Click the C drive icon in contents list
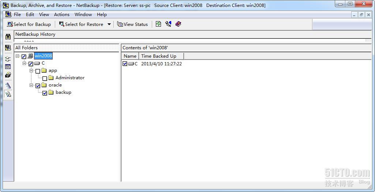Image resolution: width=375 pixels, height=192 pixels. tap(131, 64)
